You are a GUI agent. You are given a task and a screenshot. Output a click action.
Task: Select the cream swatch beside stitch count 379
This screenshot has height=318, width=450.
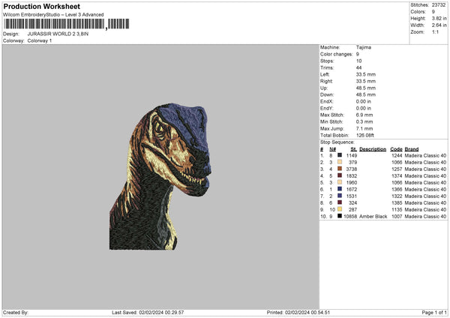(340, 162)
